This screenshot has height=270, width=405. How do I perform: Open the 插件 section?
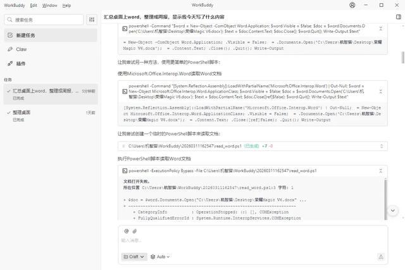pyautogui.click(x=51, y=63)
